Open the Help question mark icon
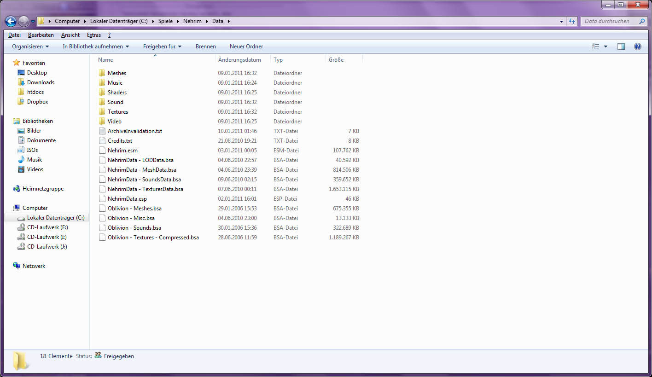652x377 pixels. [637, 46]
